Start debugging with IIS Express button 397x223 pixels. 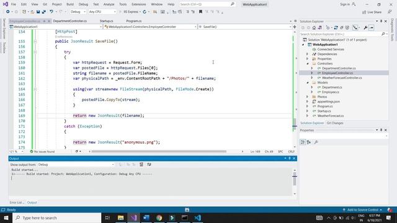130,12
